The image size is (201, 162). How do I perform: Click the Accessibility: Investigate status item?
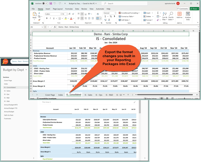click(46, 98)
